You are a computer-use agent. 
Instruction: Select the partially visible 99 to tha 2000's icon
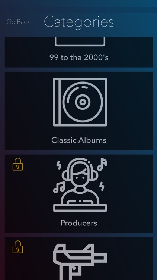click(80, 41)
